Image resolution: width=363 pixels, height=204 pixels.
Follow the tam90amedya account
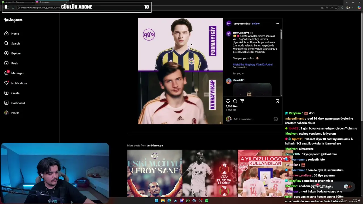click(256, 24)
